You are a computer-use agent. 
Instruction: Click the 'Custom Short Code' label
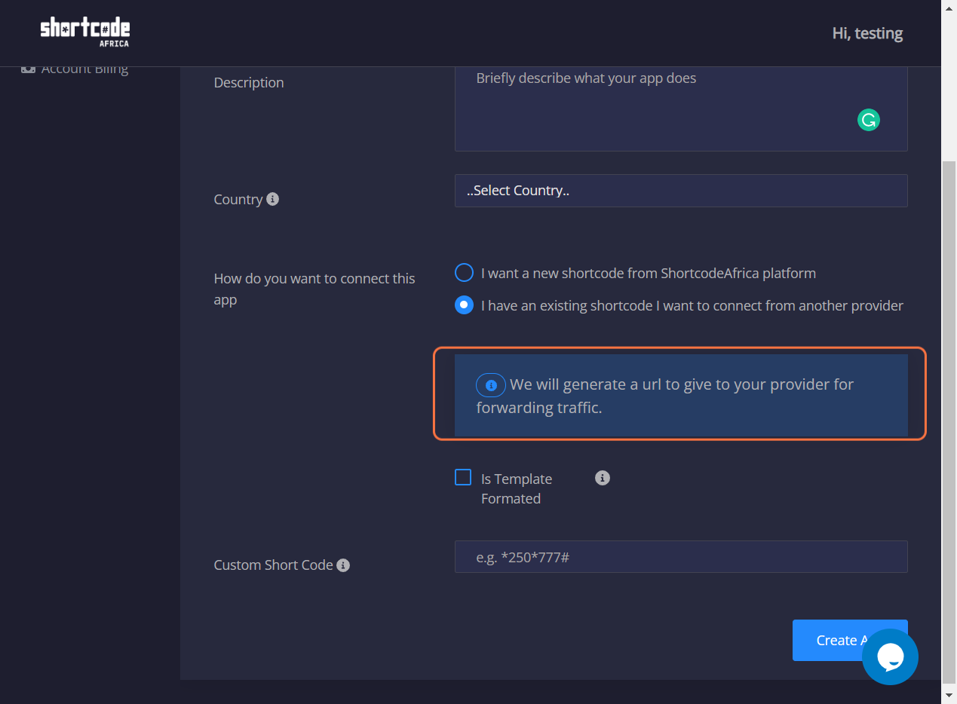coord(273,565)
